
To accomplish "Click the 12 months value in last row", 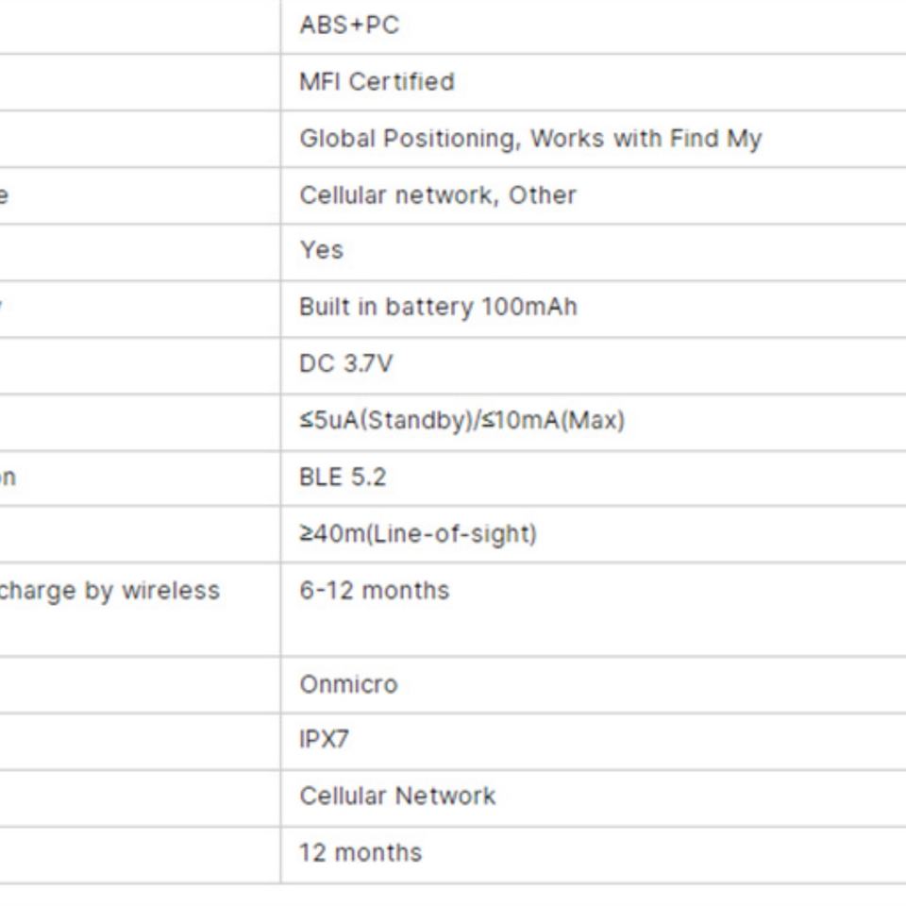I will [361, 852].
